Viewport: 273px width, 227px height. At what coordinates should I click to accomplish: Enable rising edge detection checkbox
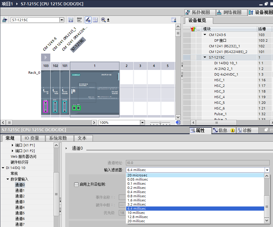click(x=76, y=184)
